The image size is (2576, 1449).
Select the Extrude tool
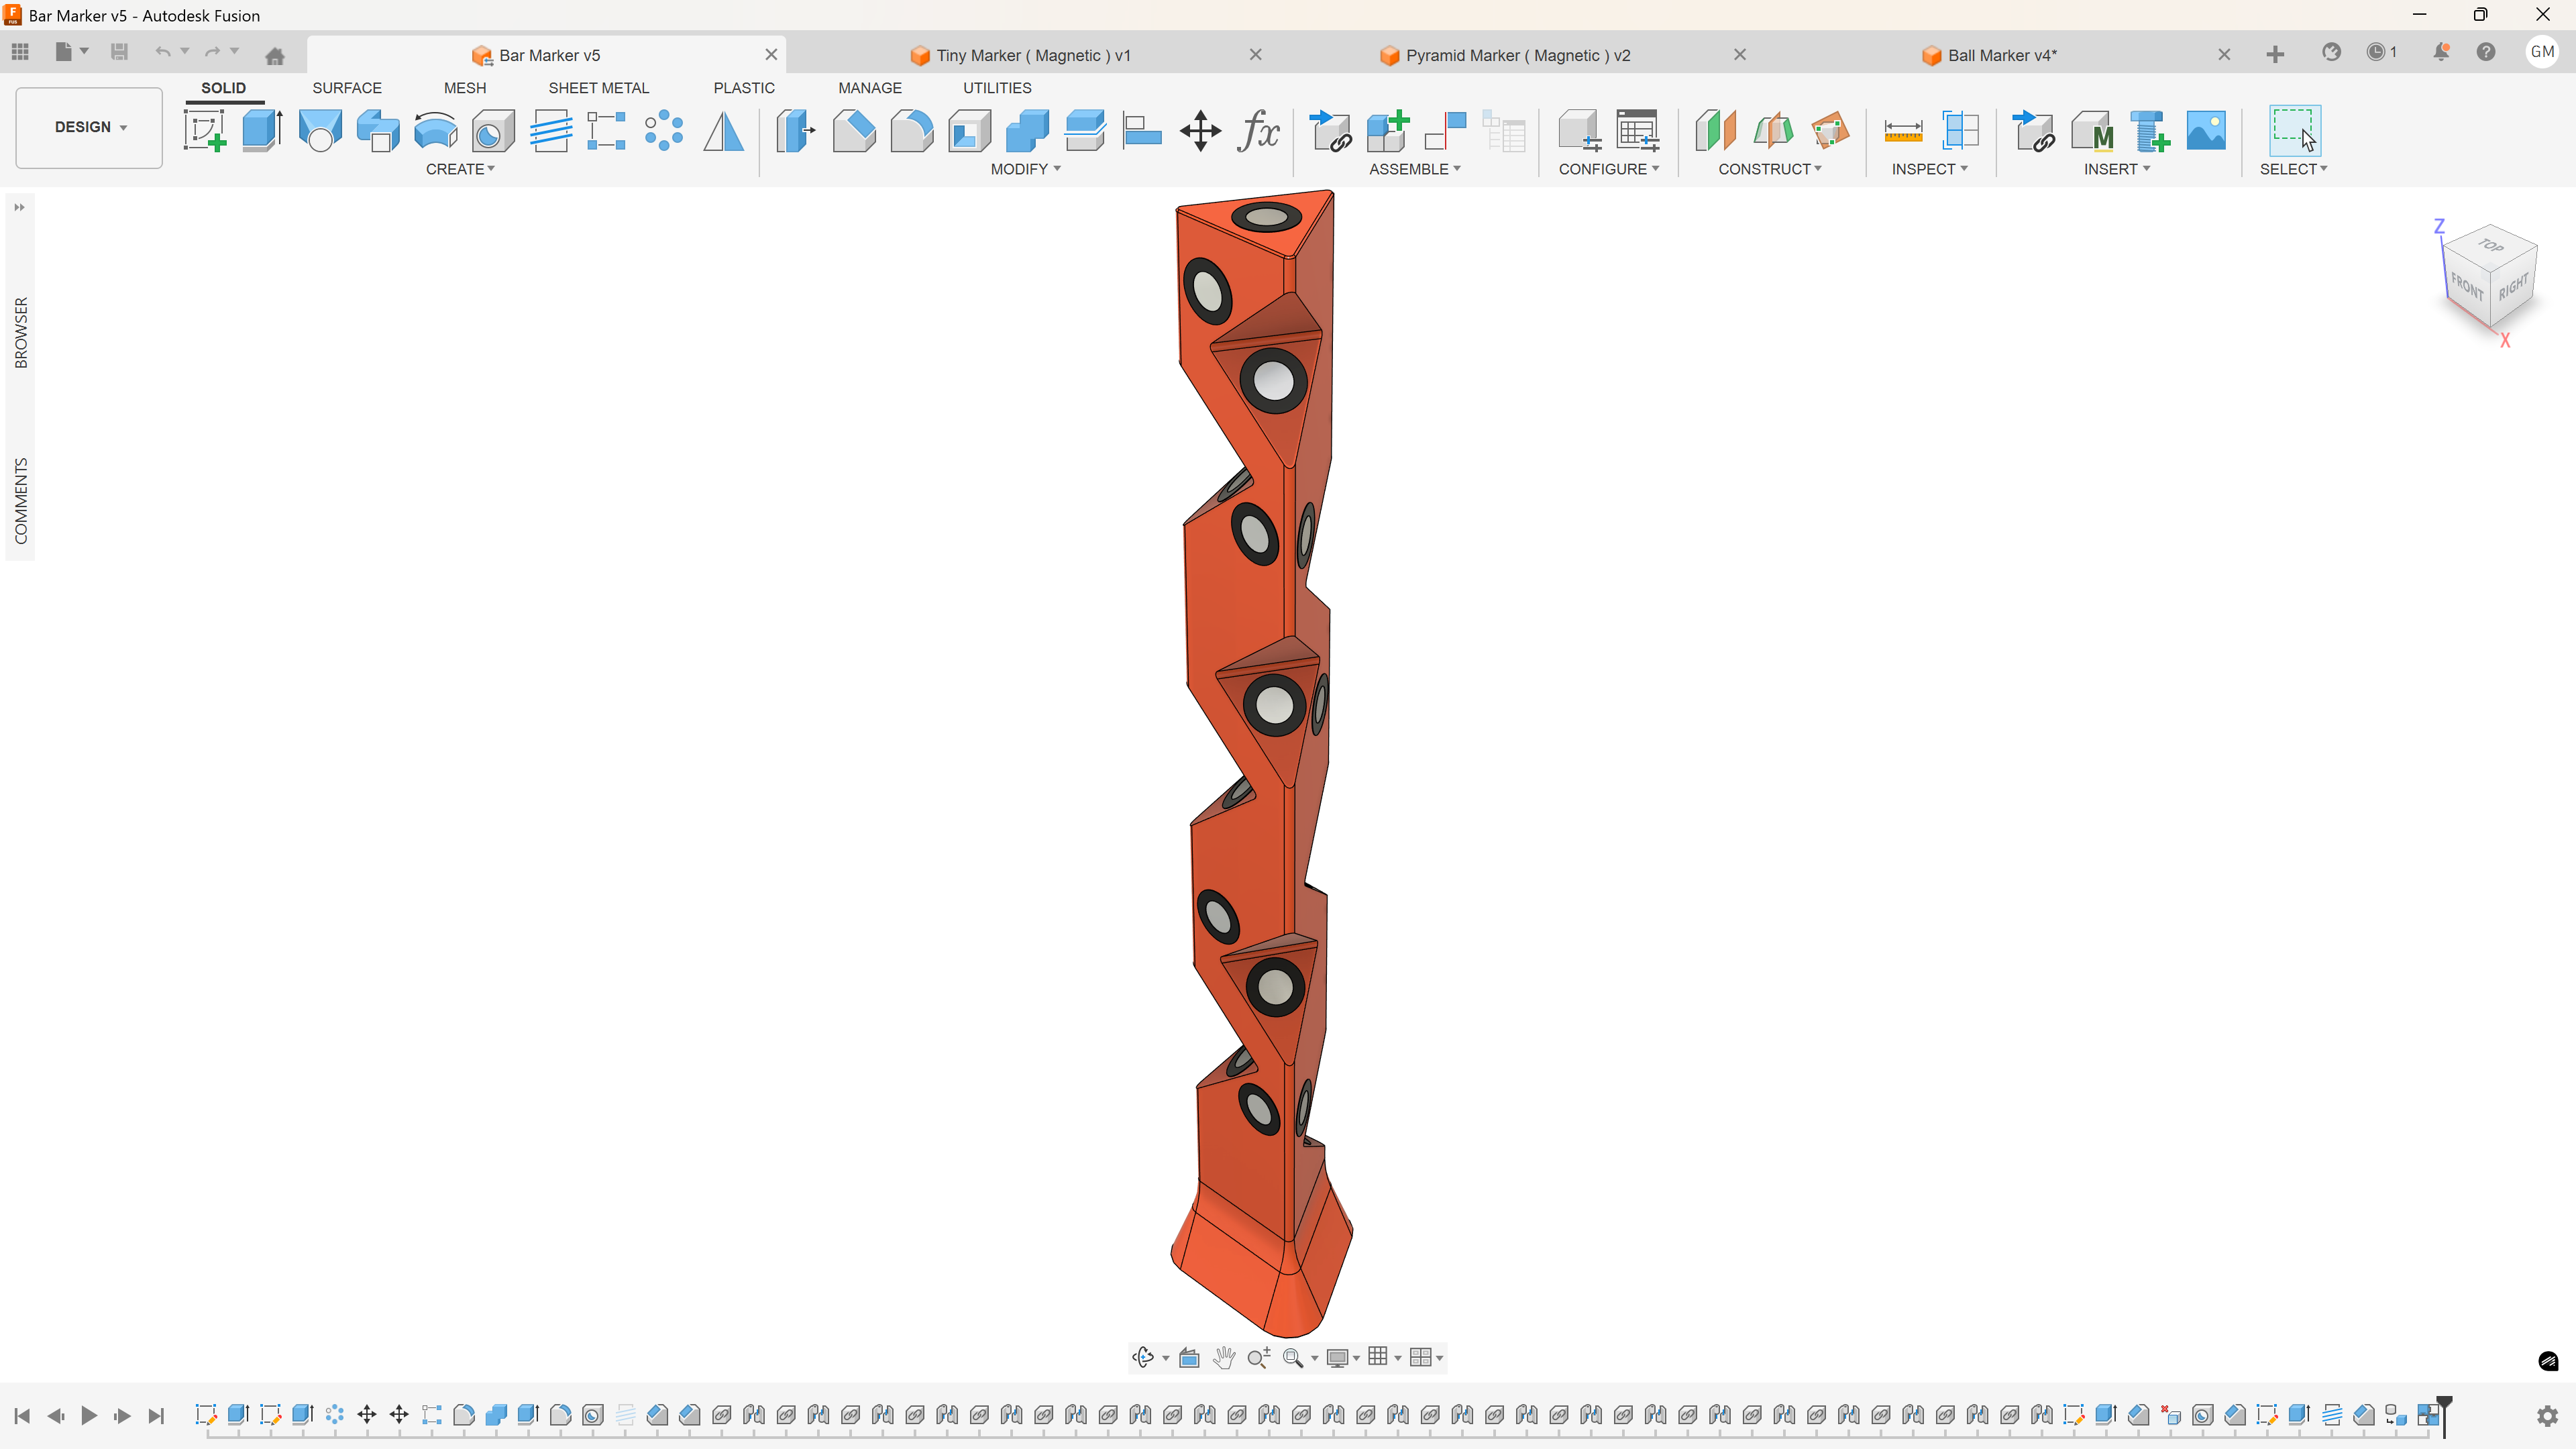262,131
